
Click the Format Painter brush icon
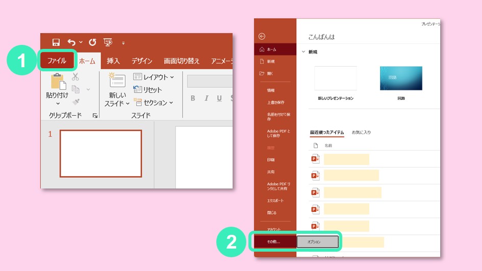coord(76,101)
